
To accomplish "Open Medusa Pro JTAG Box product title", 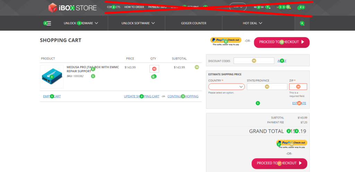I will (93, 69).
